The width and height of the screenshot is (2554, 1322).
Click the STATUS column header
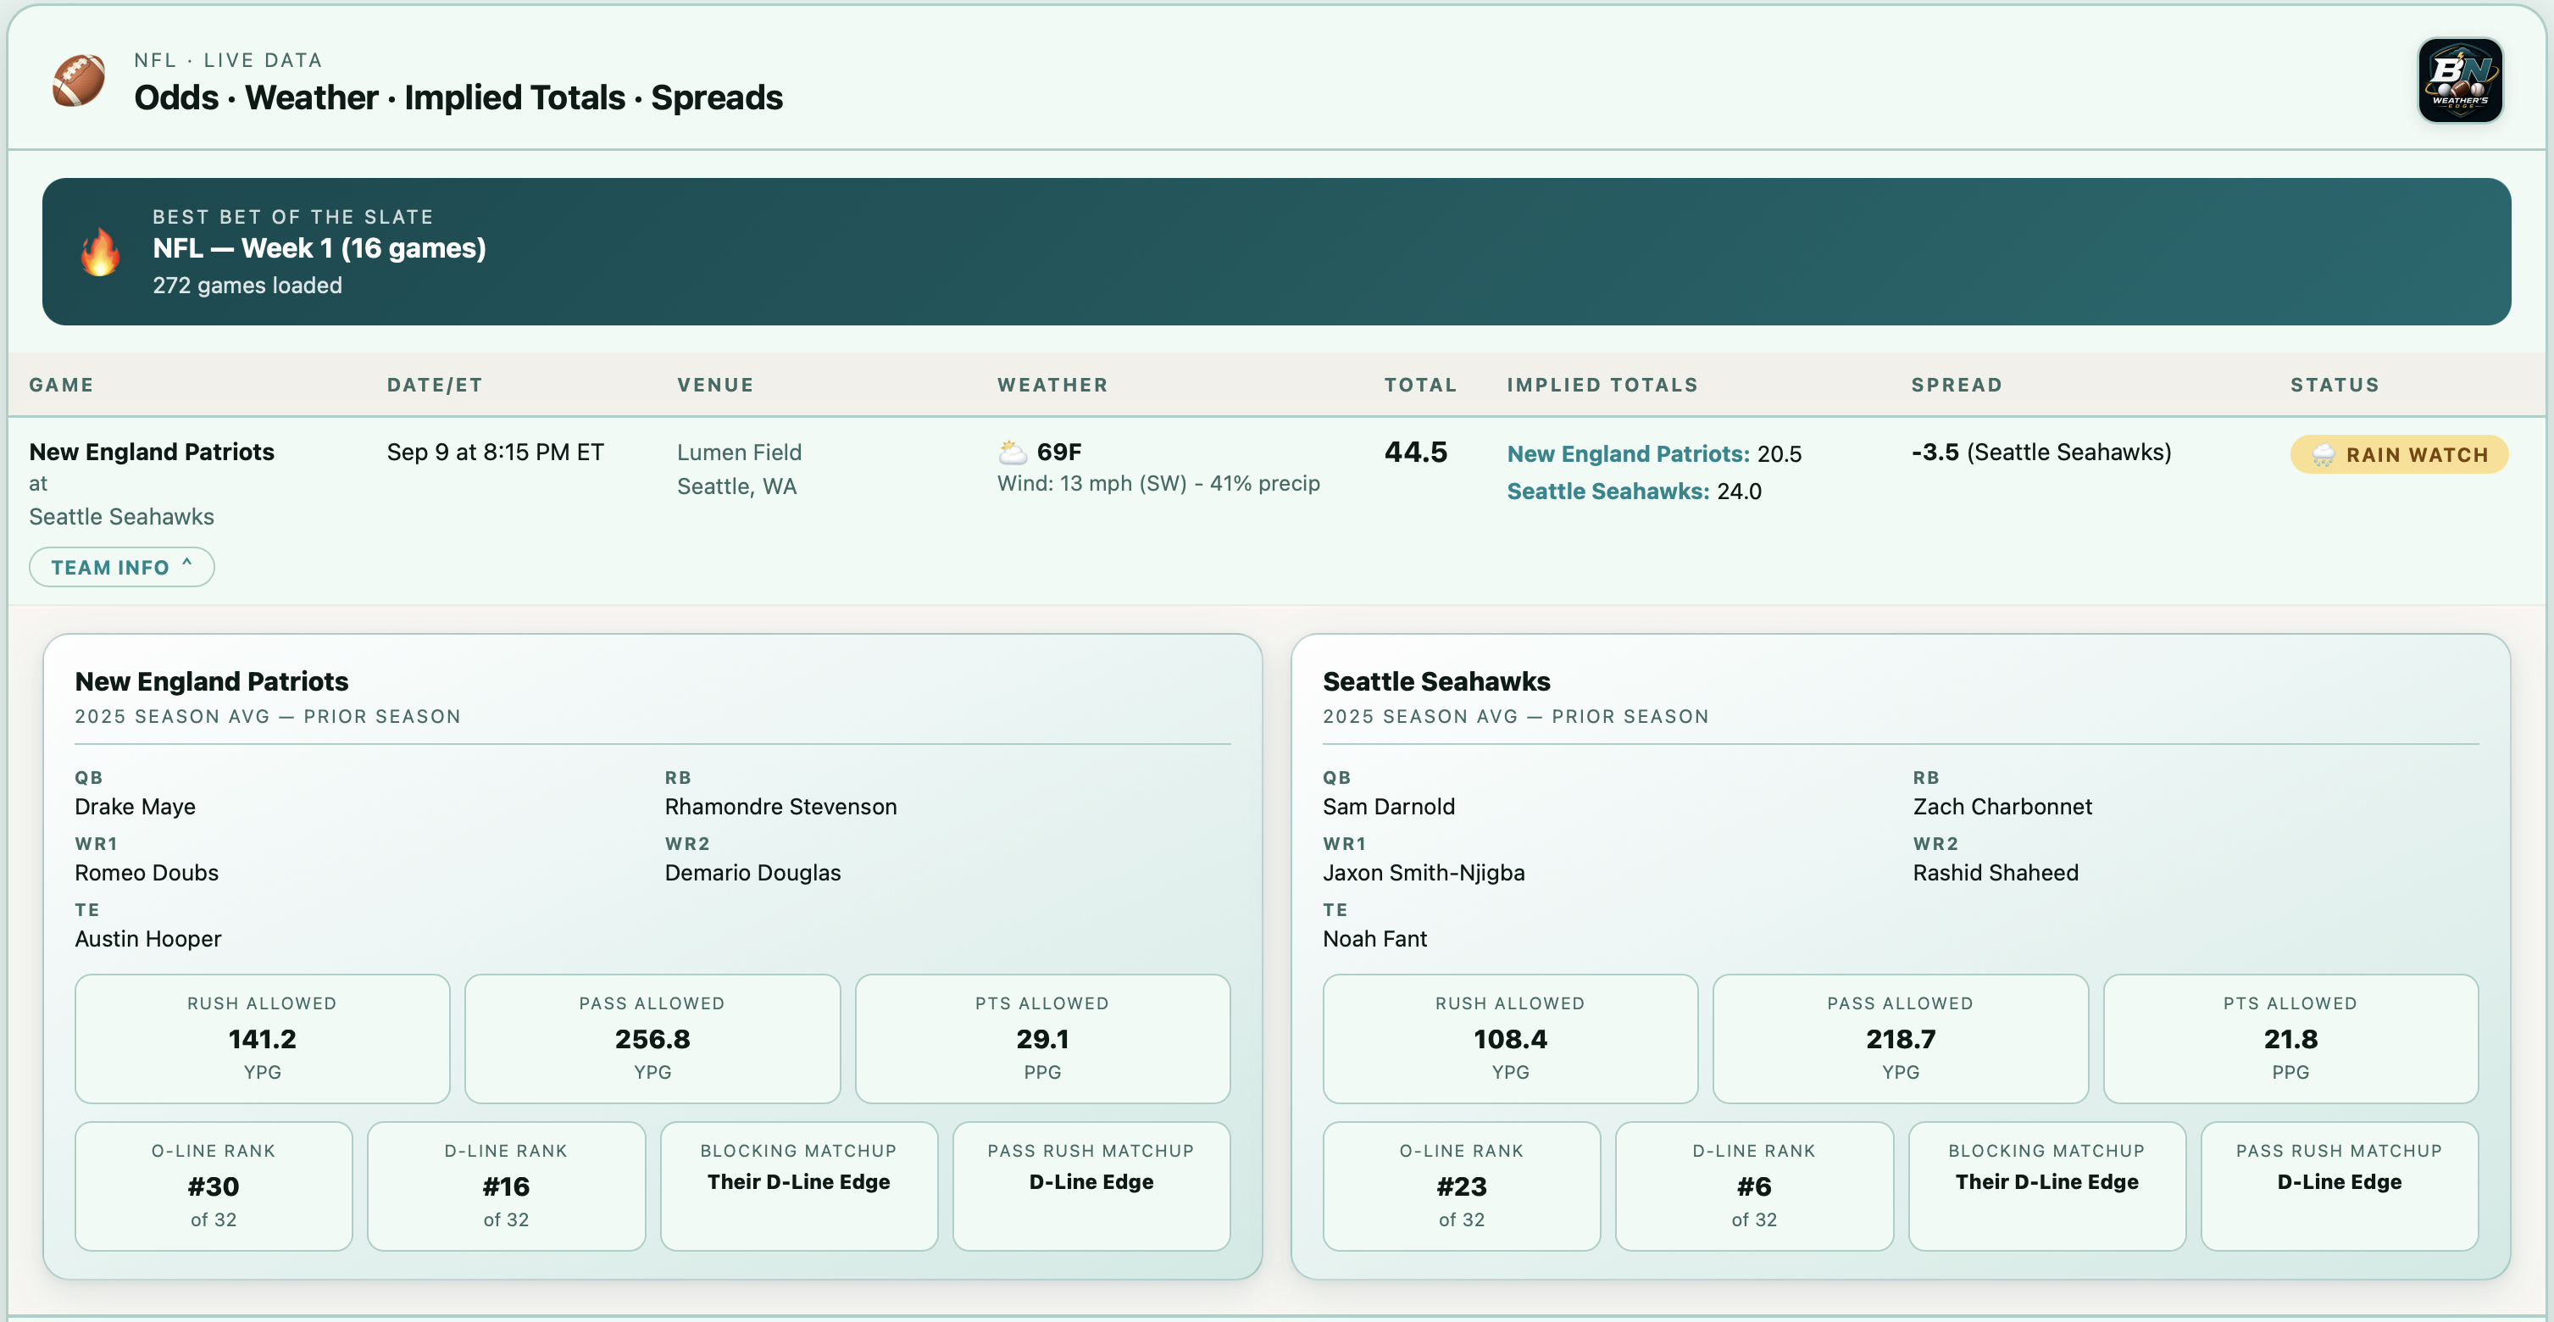pos(2334,385)
